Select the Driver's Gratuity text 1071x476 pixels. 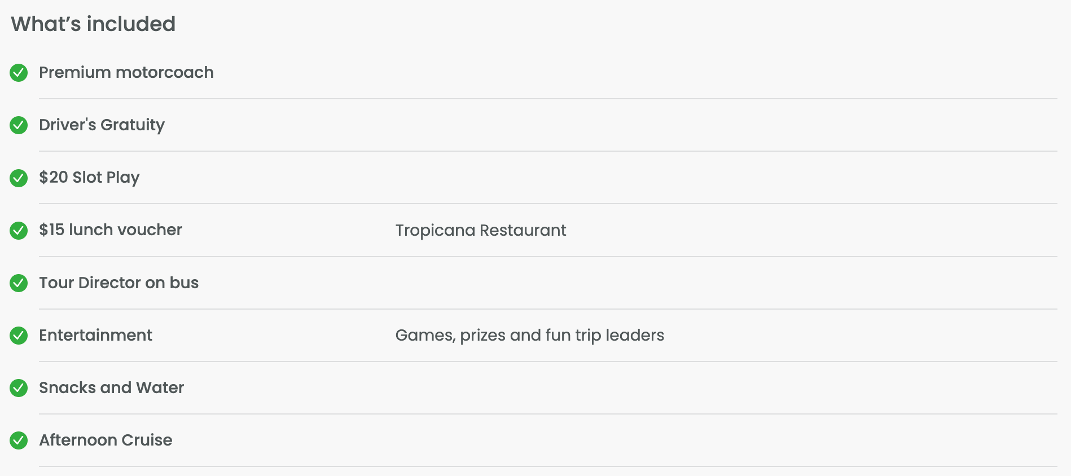click(102, 125)
